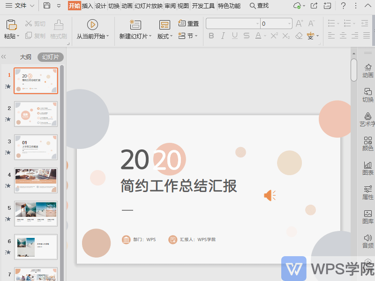Open the font size dropdown
Screen dimensions: 375x281
289,22
